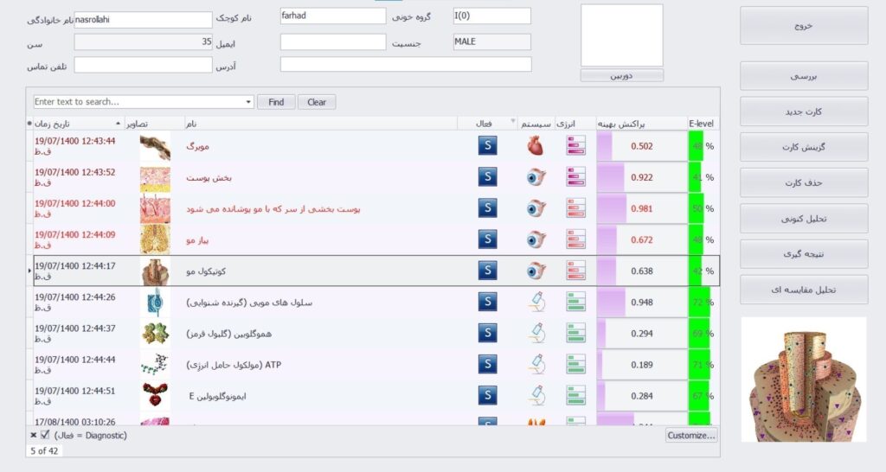Screen dimensions: 886x472
Task: Open the search text dropdown arrow
Action: click(x=249, y=102)
